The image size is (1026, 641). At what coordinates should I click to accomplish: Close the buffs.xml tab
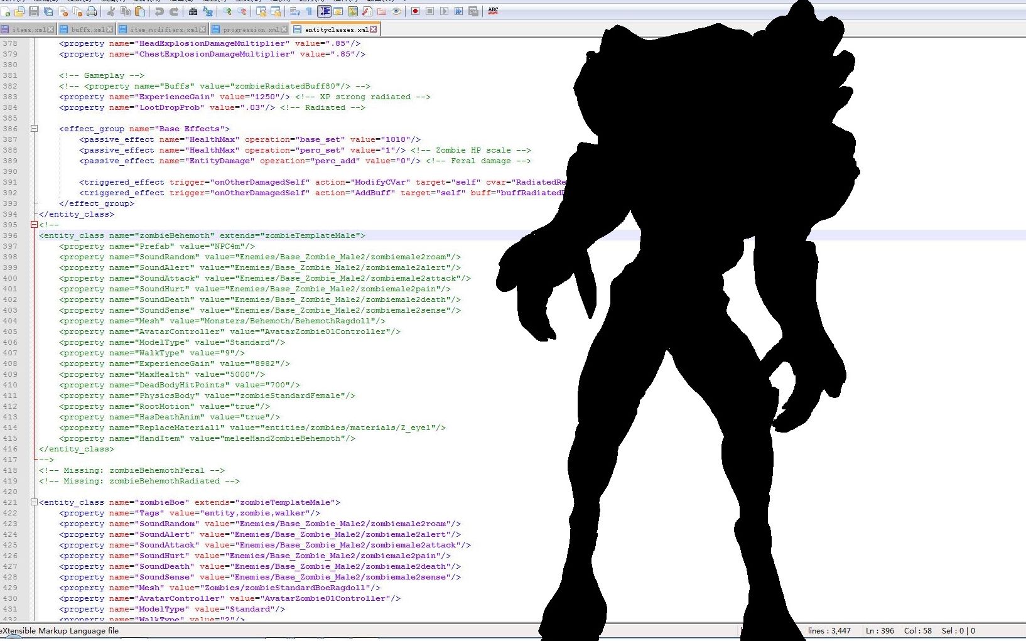pyautogui.click(x=109, y=30)
